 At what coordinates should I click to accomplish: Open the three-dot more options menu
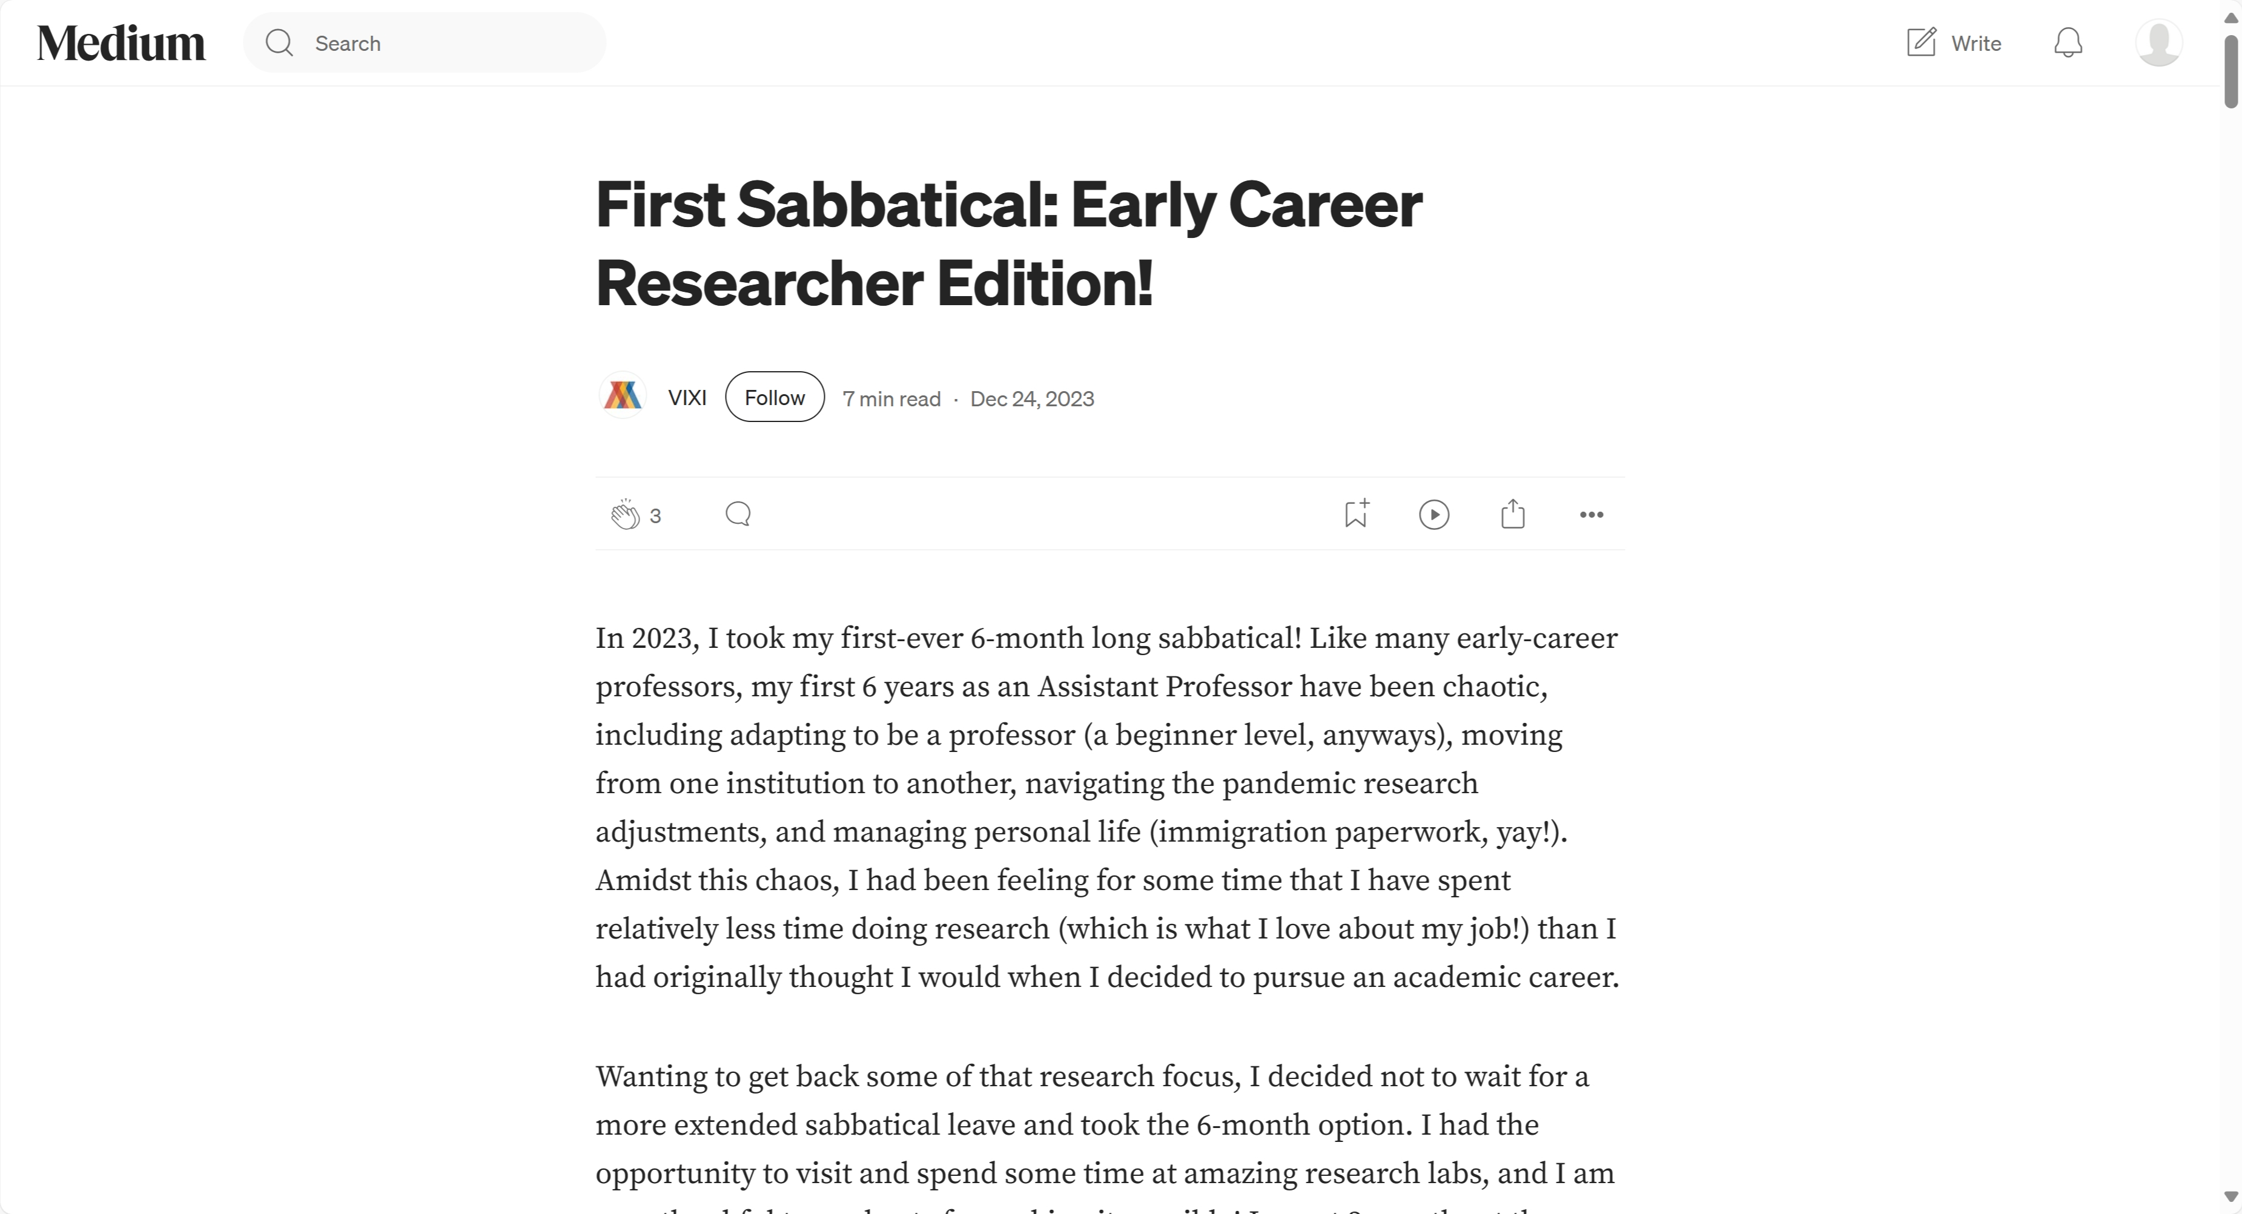(1591, 514)
